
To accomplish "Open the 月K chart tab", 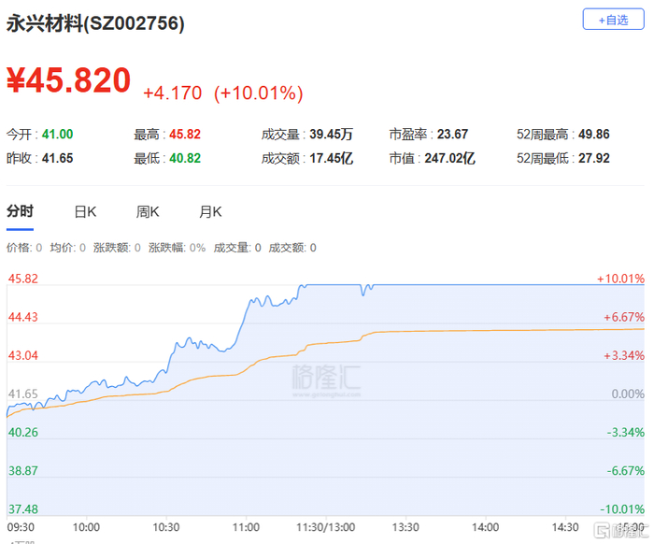I will point(210,212).
